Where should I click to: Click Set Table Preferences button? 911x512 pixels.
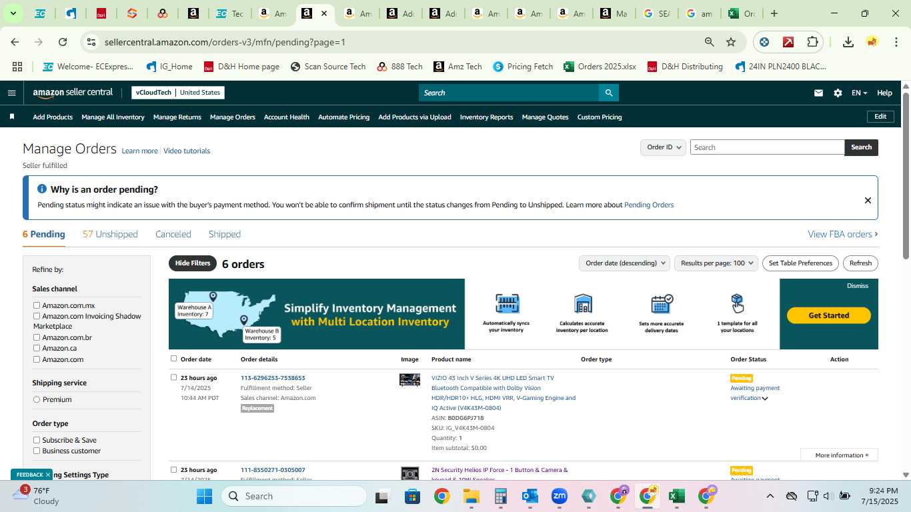[800, 263]
